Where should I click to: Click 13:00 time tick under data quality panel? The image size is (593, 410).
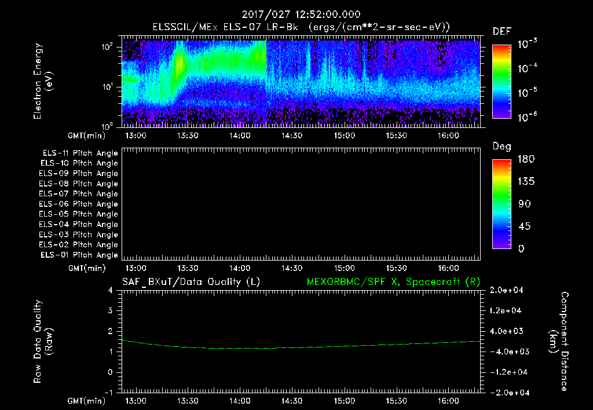pyautogui.click(x=136, y=401)
